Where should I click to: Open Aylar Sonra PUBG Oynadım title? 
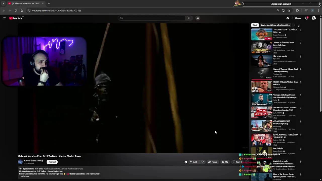pos(282,122)
